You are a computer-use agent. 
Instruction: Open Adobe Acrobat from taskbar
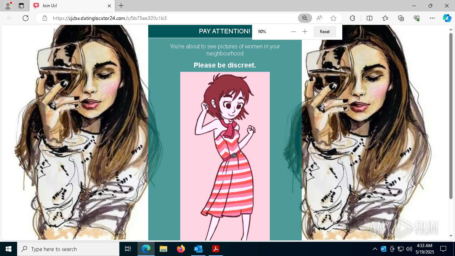click(x=215, y=249)
